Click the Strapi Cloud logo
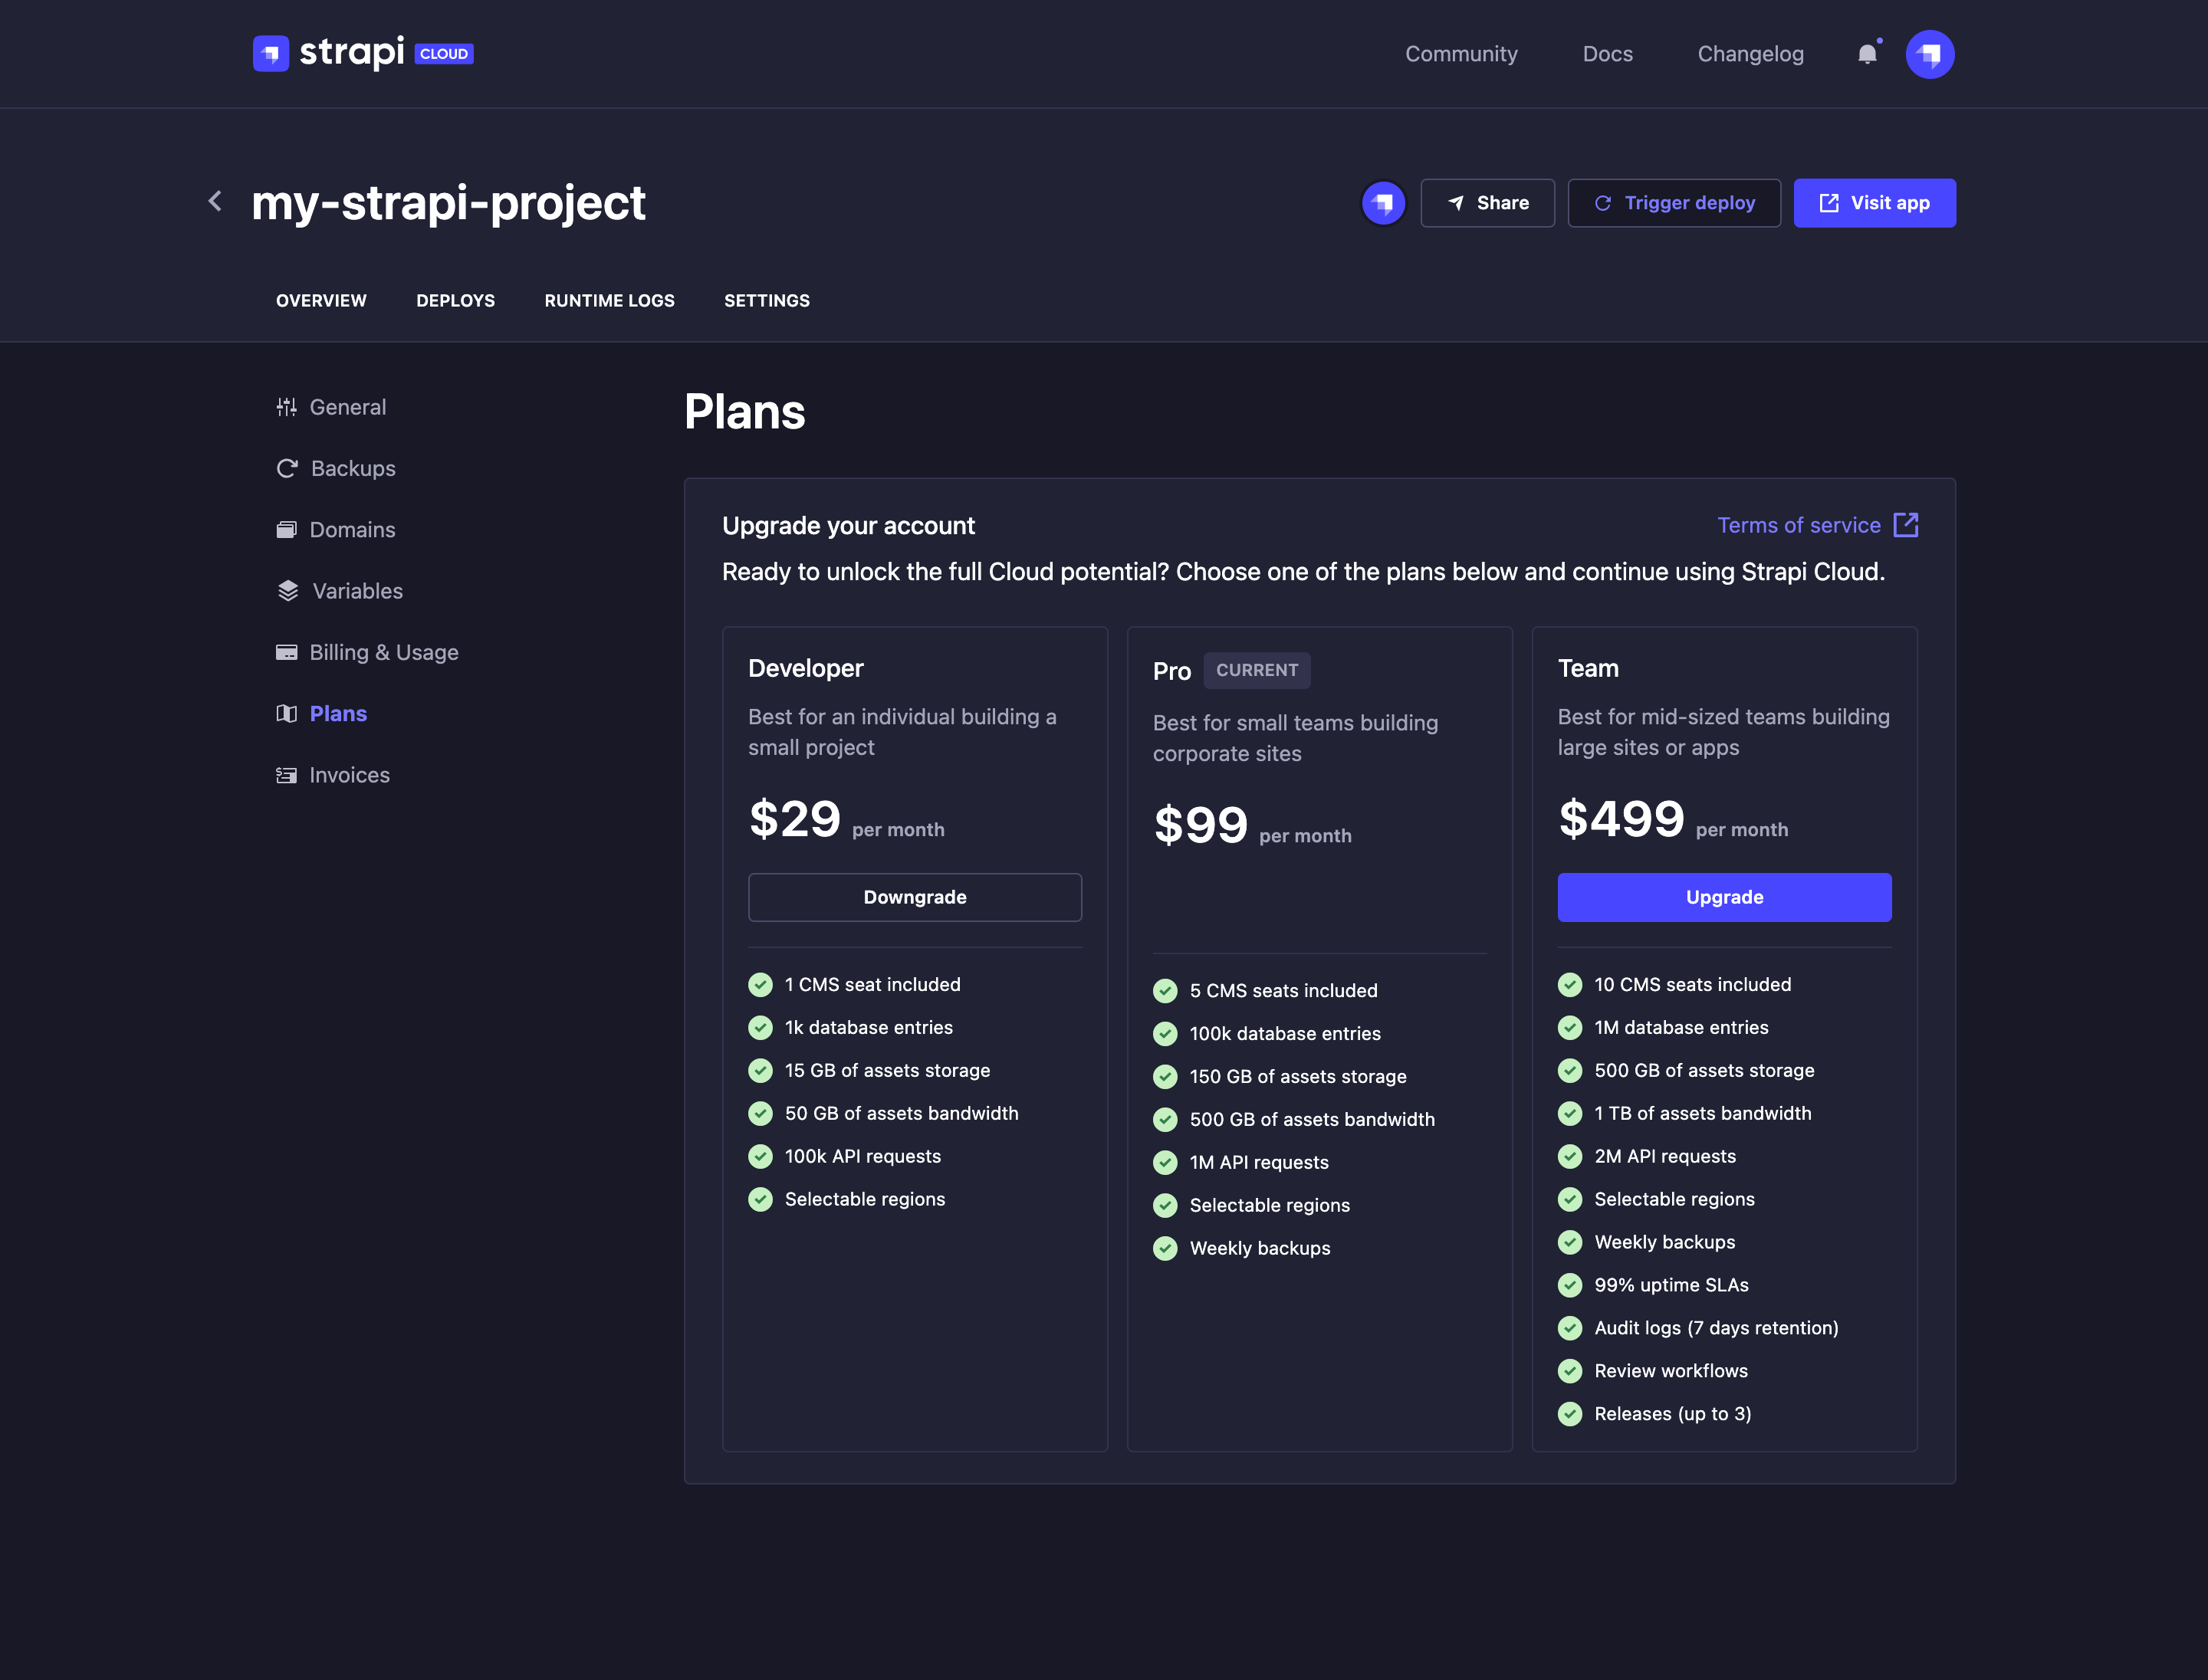 362,53
